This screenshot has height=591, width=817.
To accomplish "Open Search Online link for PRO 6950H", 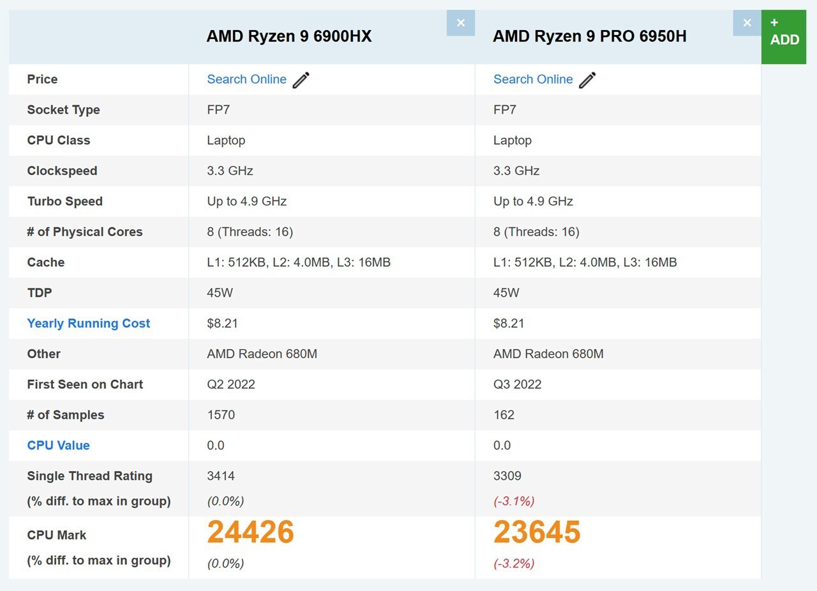I will coord(534,79).
